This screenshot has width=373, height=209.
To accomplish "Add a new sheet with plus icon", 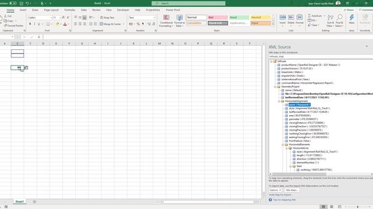I will tap(34, 201).
